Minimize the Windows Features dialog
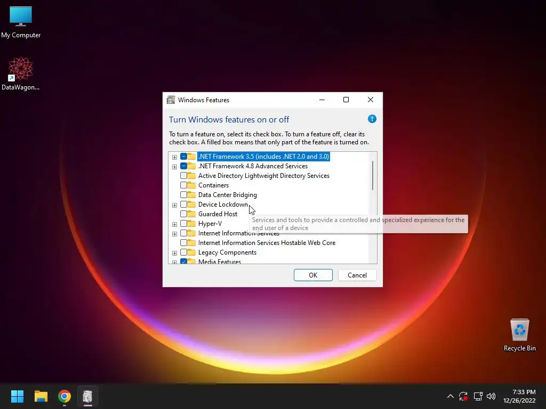This screenshot has height=409, width=546. pos(322,100)
